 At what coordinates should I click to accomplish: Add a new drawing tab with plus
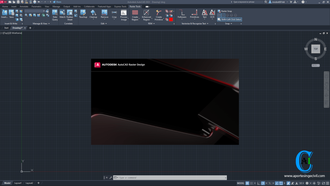[x=30, y=28]
